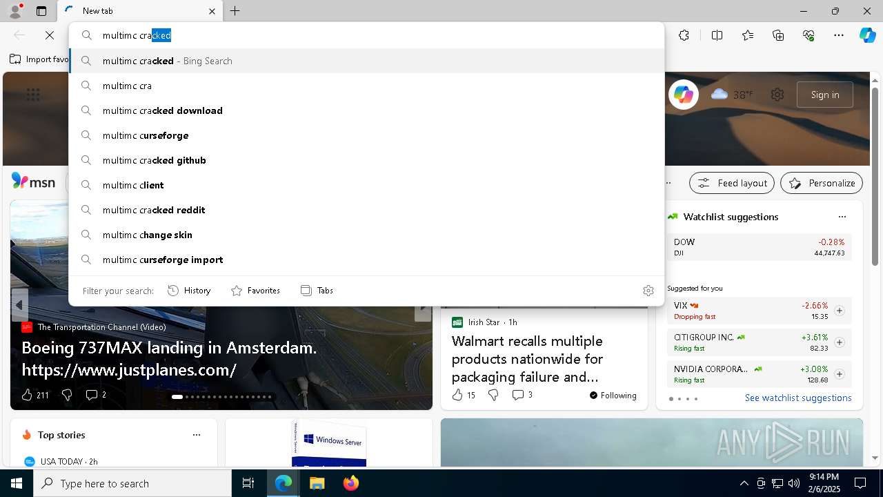Open the Feed layout option

coord(732,183)
